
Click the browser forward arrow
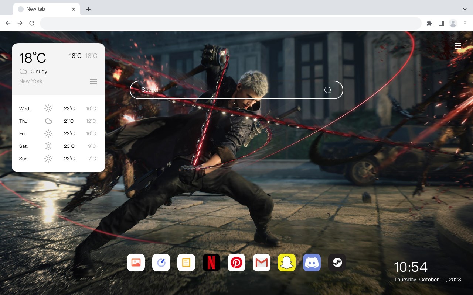click(20, 23)
